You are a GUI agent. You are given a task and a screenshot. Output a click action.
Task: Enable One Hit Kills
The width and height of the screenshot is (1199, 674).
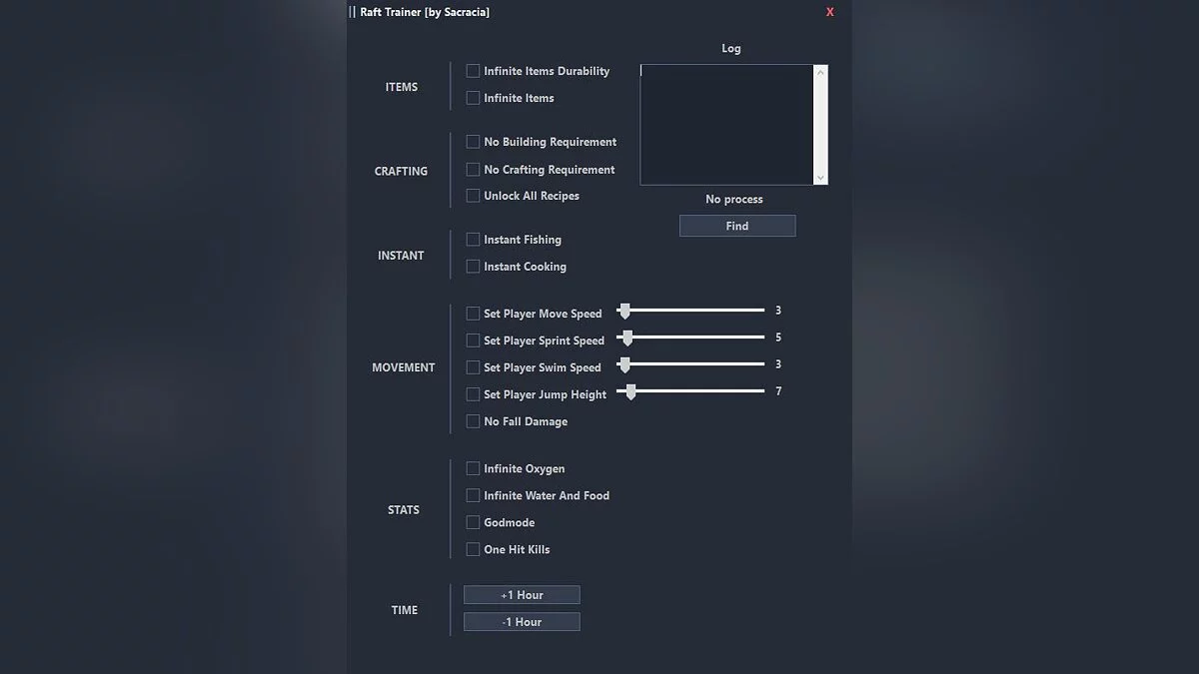click(x=473, y=549)
